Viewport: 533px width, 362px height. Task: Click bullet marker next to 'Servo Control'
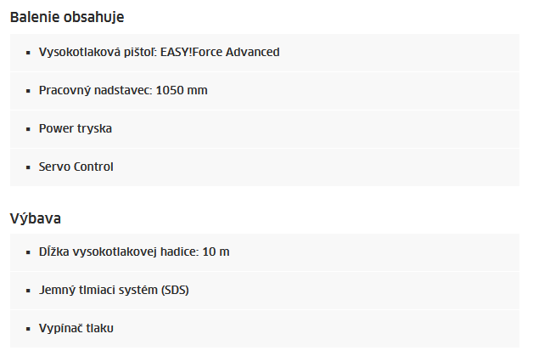pos(28,167)
